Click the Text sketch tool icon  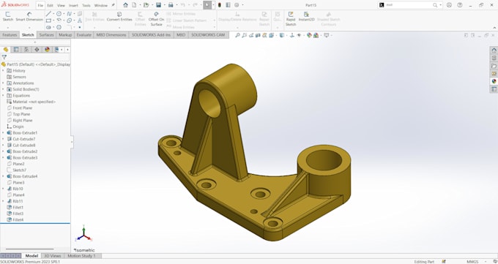(x=79, y=20)
